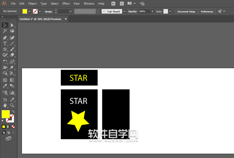Select the Direct Selection tool
This screenshot has width=234, height=158.
tap(12, 25)
